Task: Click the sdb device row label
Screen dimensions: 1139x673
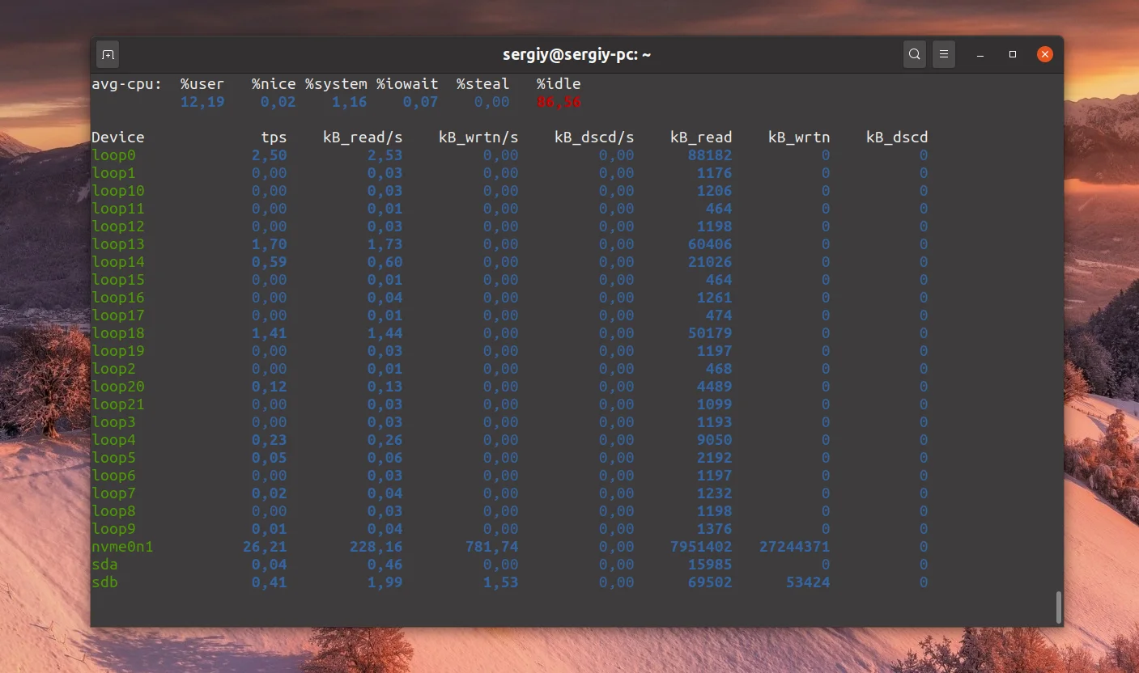Action: [104, 582]
